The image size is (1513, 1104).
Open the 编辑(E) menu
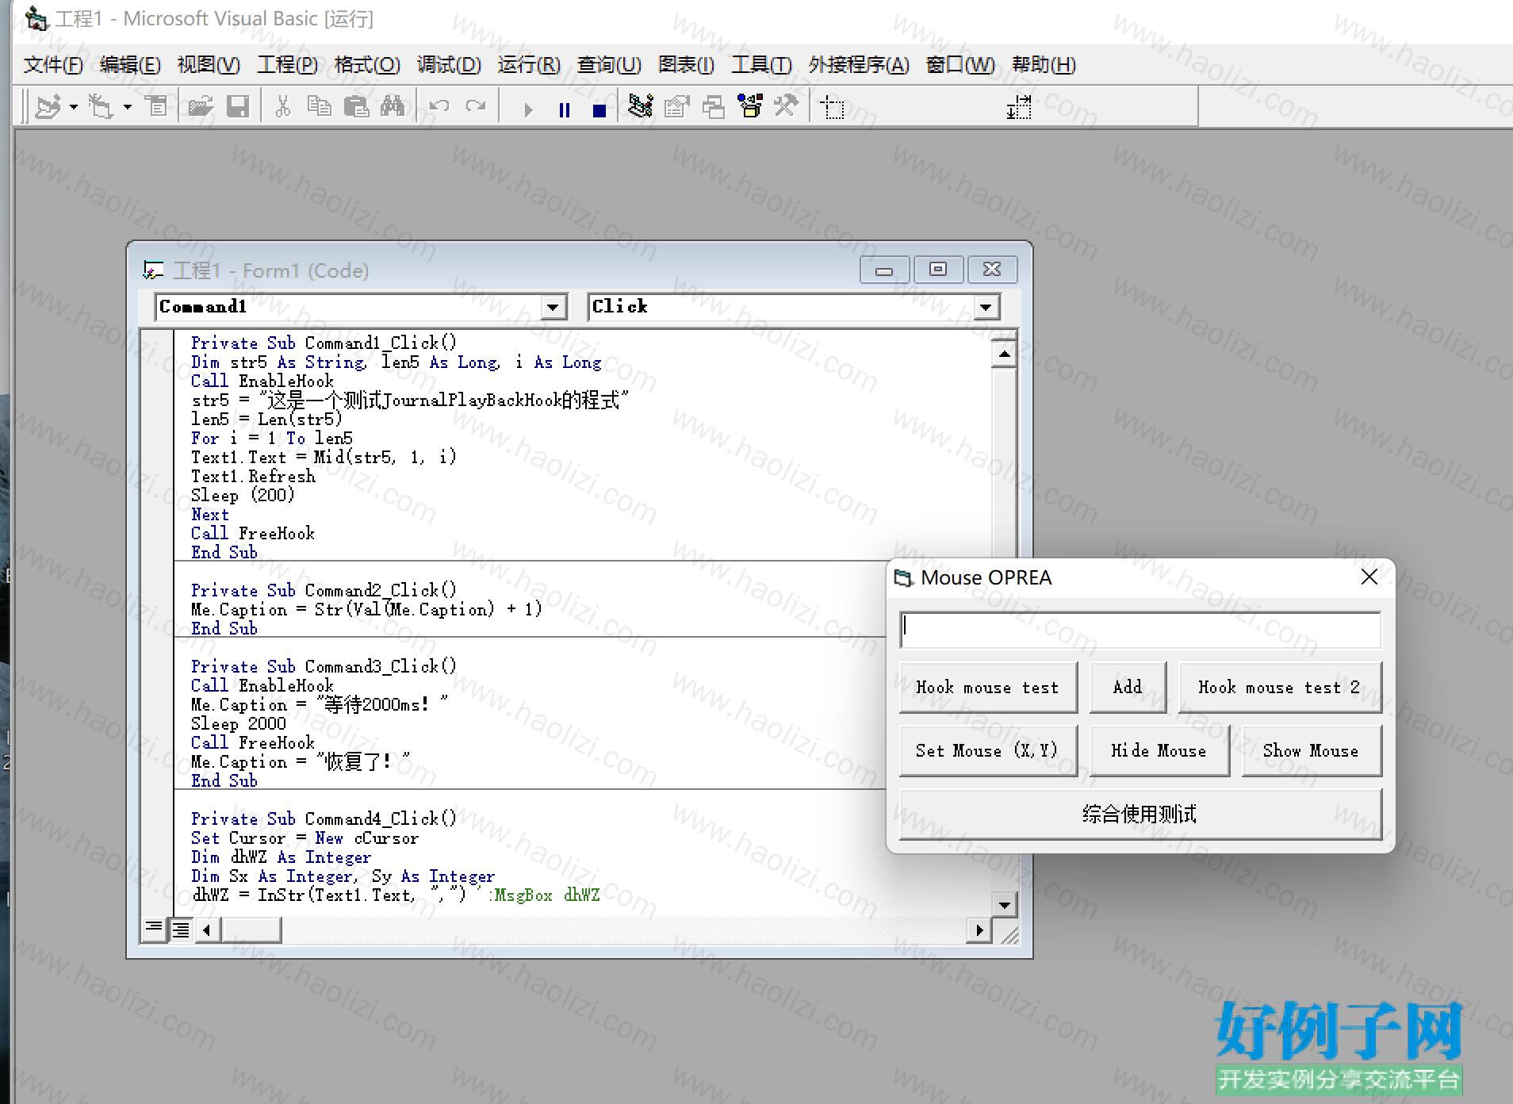(131, 65)
